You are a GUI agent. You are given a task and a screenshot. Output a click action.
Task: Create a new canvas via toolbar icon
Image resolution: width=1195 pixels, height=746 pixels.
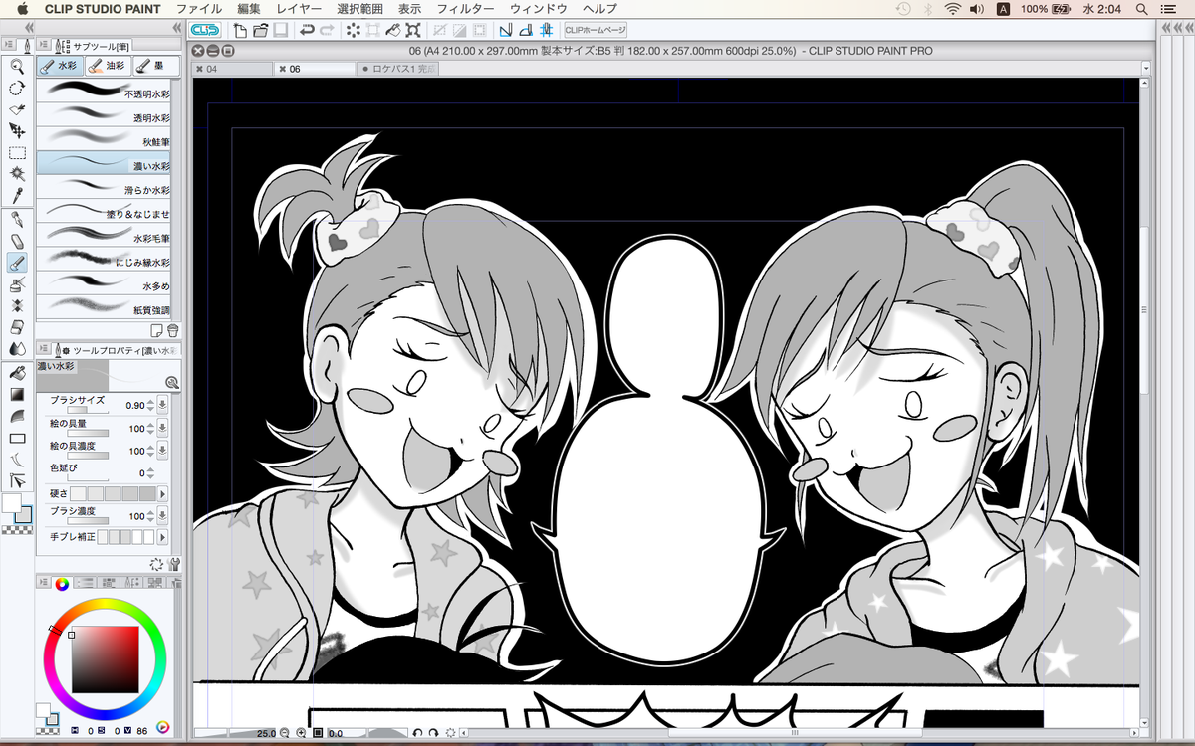(x=240, y=30)
